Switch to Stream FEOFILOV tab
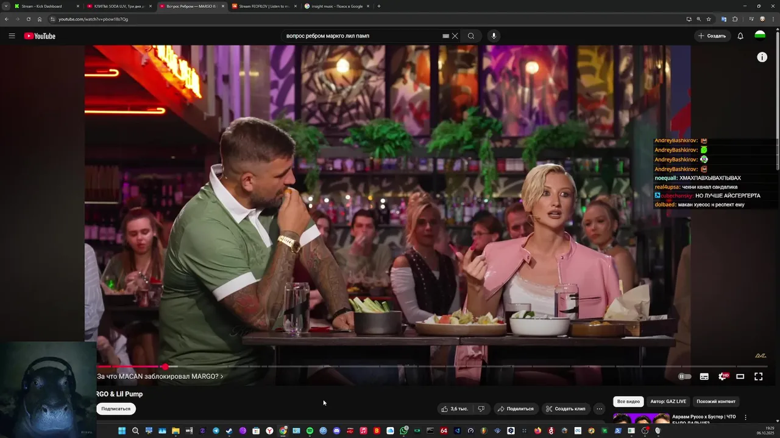This screenshot has width=780, height=438. tap(263, 6)
